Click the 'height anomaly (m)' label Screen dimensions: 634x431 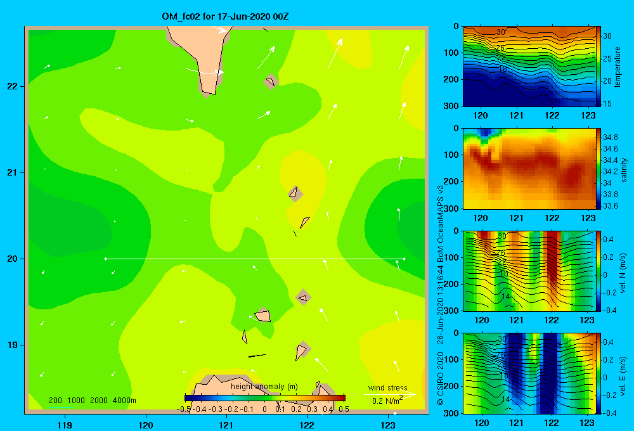264,387
